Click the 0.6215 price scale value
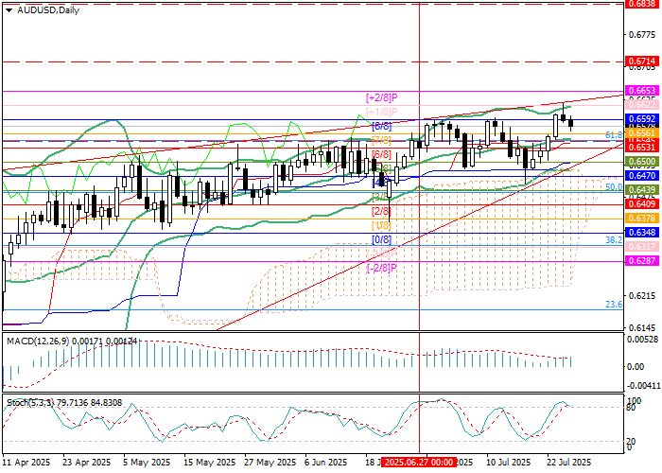 642,296
